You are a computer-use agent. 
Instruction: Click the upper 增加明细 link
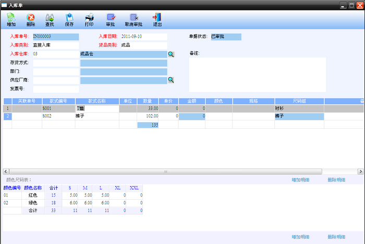(302, 180)
